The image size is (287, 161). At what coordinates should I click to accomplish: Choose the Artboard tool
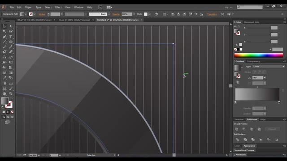pyautogui.click(x=4, y=89)
